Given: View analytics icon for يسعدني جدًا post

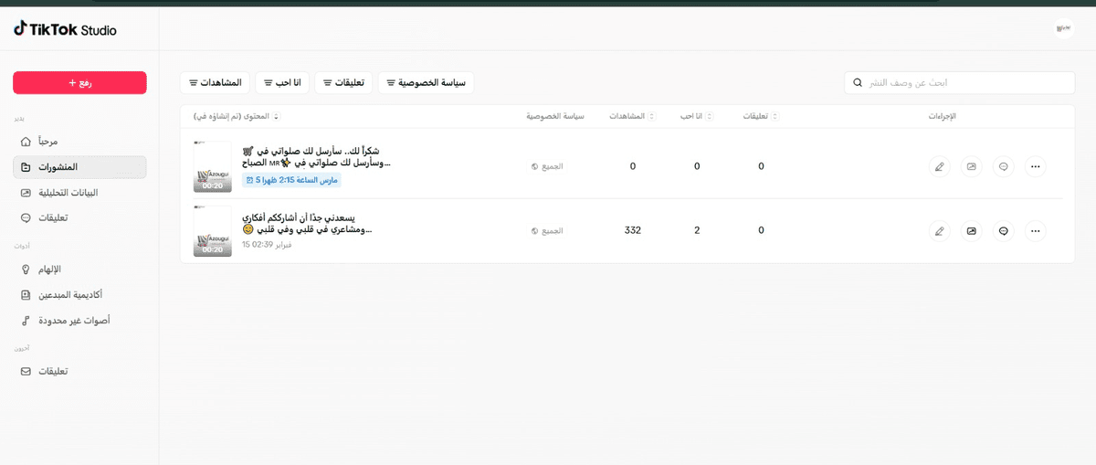Looking at the screenshot, I should click(x=972, y=231).
